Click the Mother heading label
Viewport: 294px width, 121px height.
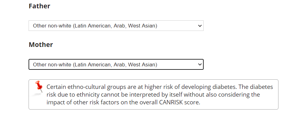[41, 45]
